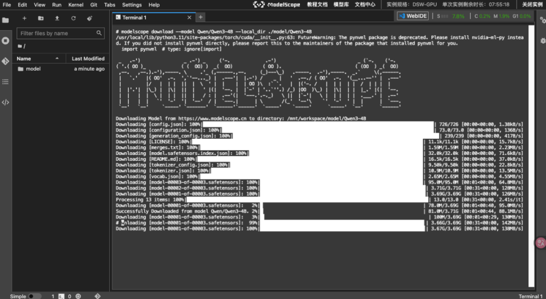
Task: Click remaining time 07:55:18 text
Action: coord(476,5)
